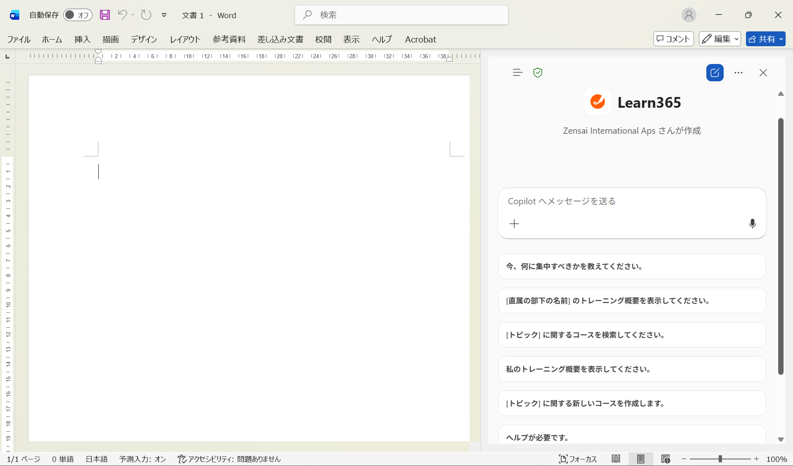Focus the 検索 search box
Viewport: 793px width, 466px height.
401,15
